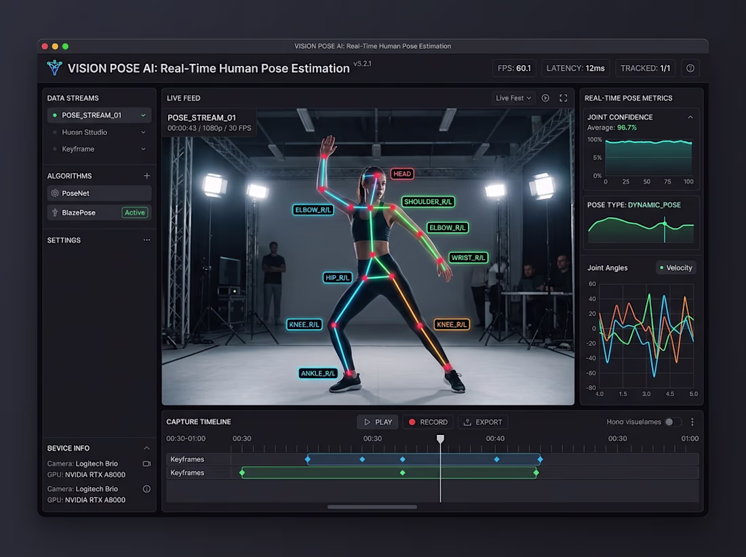This screenshot has height=557, width=746.
Task: Click the HEAD joint label
Action: pos(402,174)
